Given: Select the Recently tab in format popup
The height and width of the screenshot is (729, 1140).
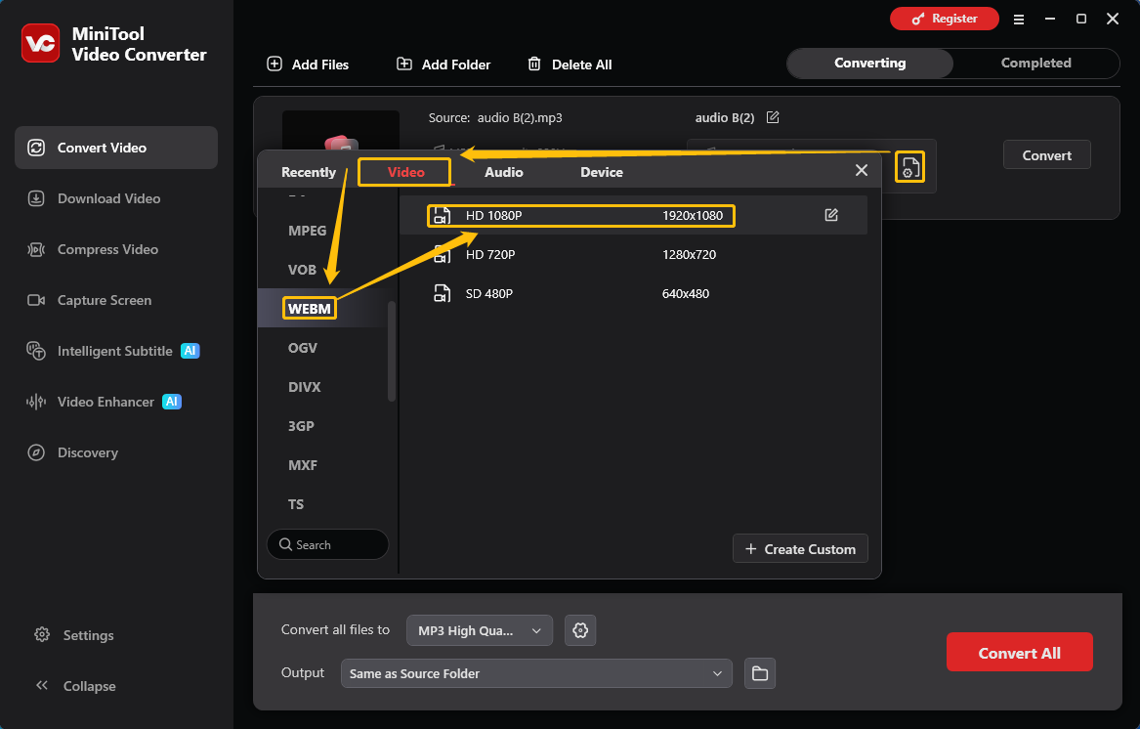Looking at the screenshot, I should [309, 172].
